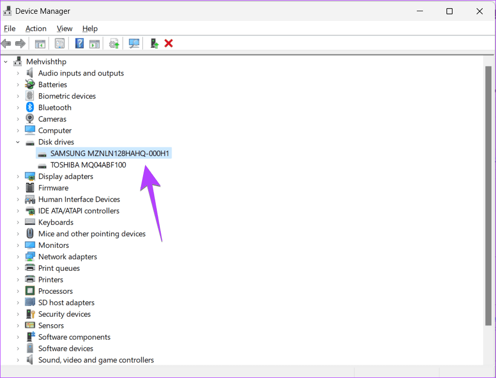Open Properties via the toolbar icon
Viewport: 496px width, 378px height.
60,43
